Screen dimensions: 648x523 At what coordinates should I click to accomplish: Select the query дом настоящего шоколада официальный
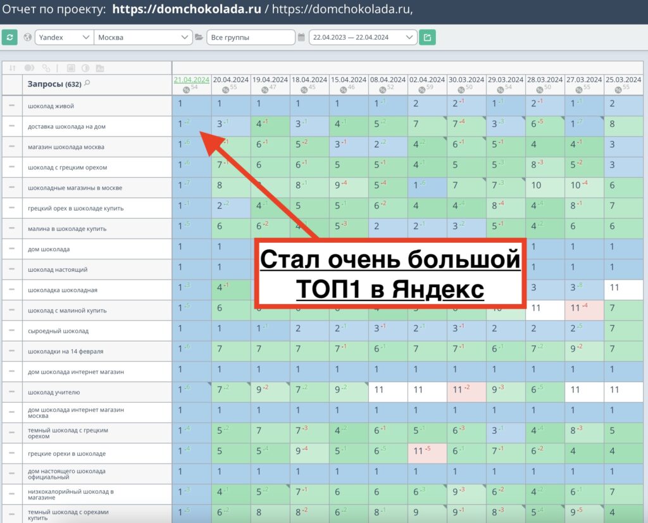click(66, 474)
